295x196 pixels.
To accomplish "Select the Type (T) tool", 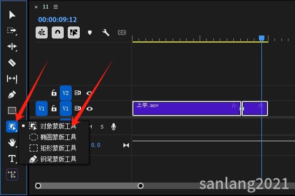I will pos(12,158).
